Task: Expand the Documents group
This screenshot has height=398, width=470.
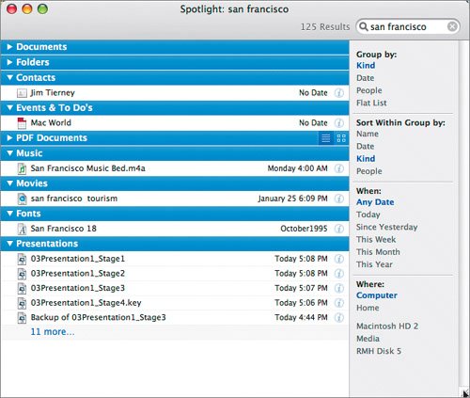Action: click(x=9, y=47)
